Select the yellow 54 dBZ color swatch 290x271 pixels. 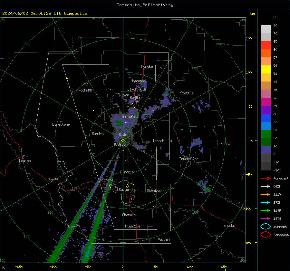click(x=266, y=69)
